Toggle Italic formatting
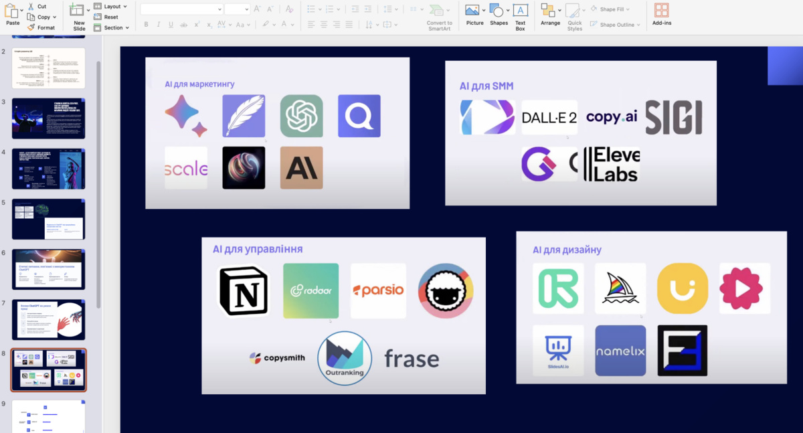This screenshot has width=803, height=433. click(x=159, y=25)
